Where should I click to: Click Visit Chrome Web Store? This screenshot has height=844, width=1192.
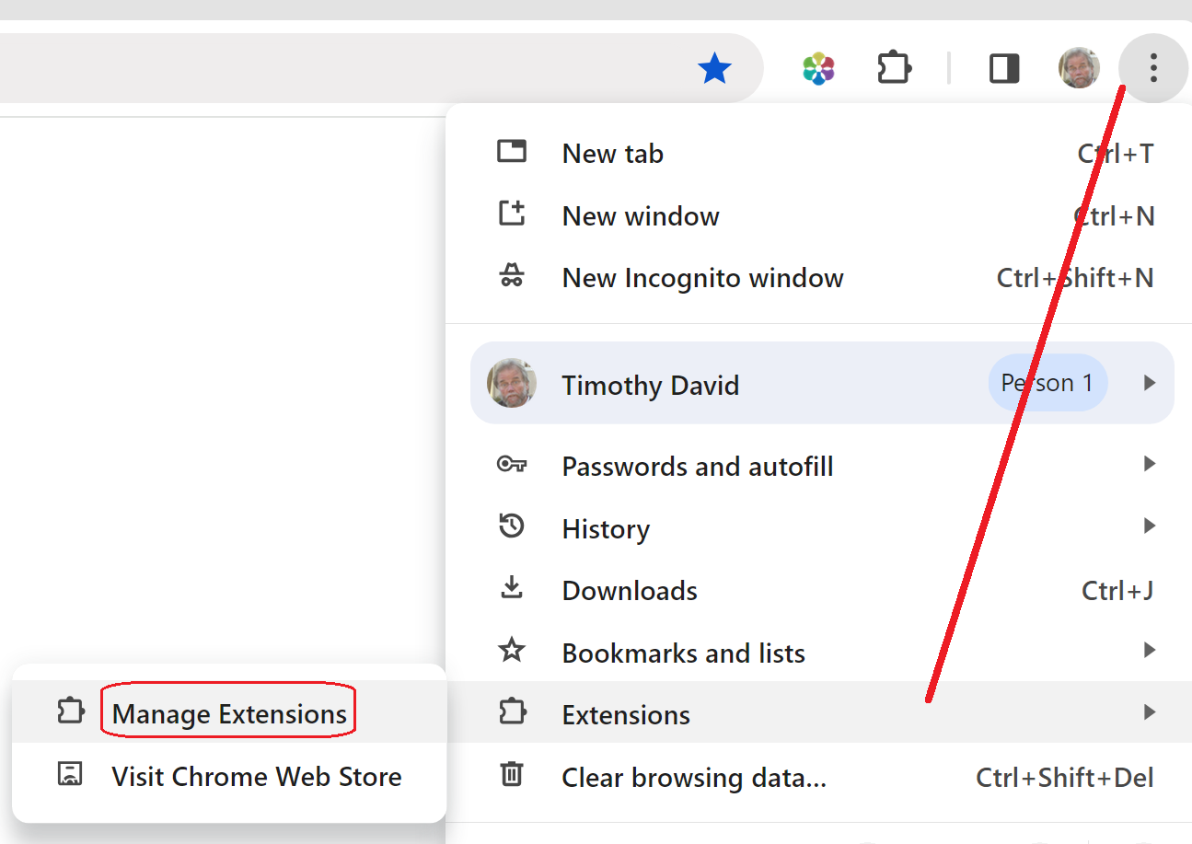(x=256, y=777)
